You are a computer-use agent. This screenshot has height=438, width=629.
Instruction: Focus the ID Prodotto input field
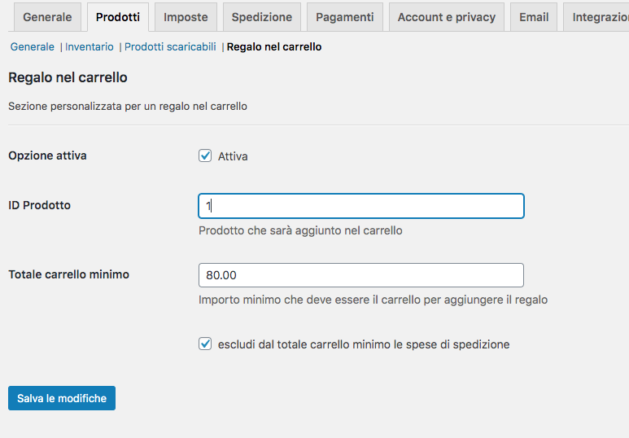[x=361, y=206]
